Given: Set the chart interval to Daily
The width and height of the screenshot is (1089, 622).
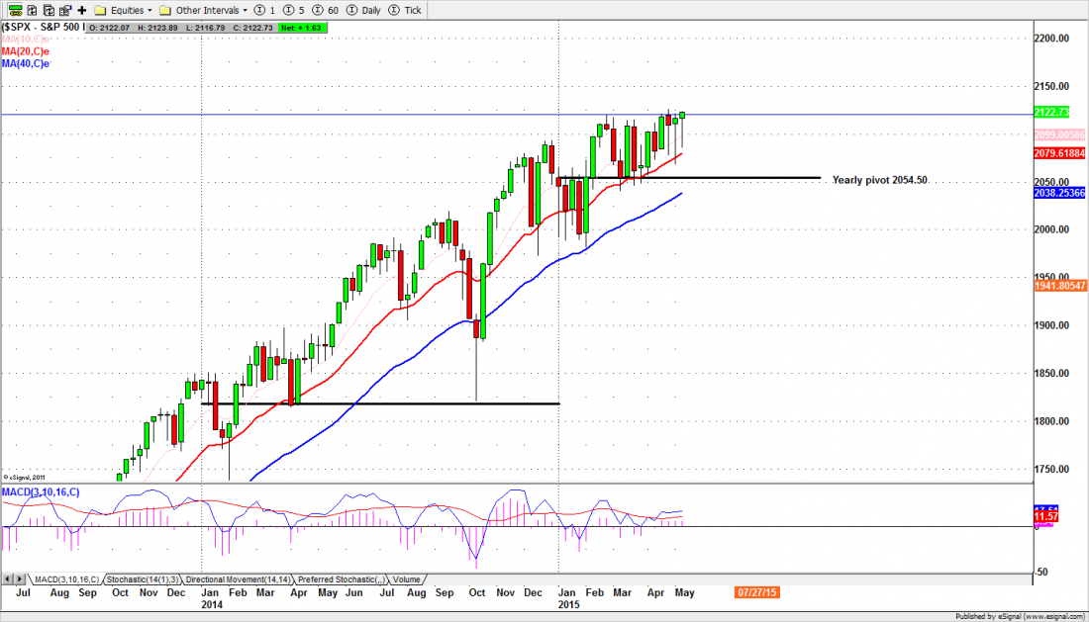Looking at the screenshot, I should 364,9.
